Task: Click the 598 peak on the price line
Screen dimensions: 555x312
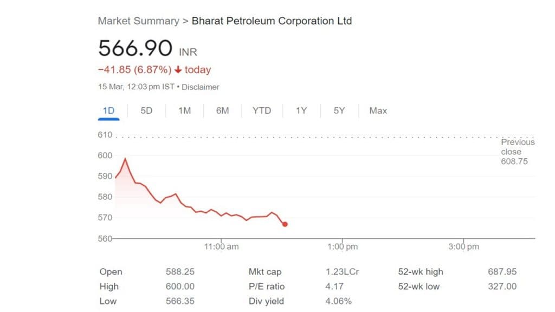Action: click(125, 158)
